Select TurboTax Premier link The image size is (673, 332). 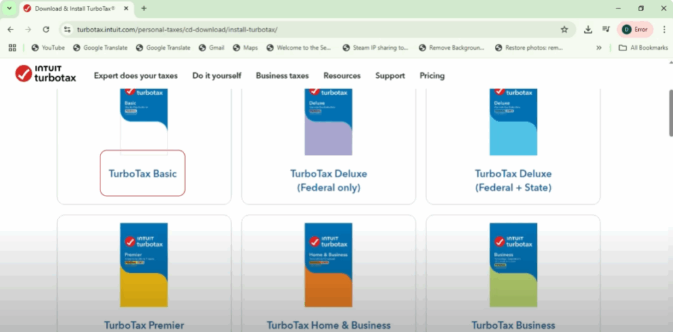[144, 325]
